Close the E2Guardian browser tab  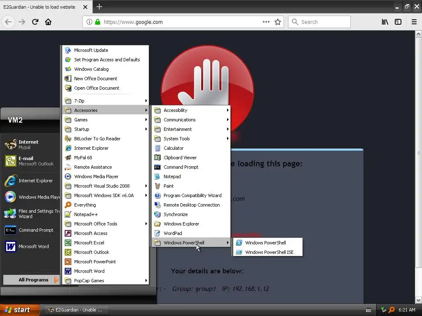click(x=85, y=7)
